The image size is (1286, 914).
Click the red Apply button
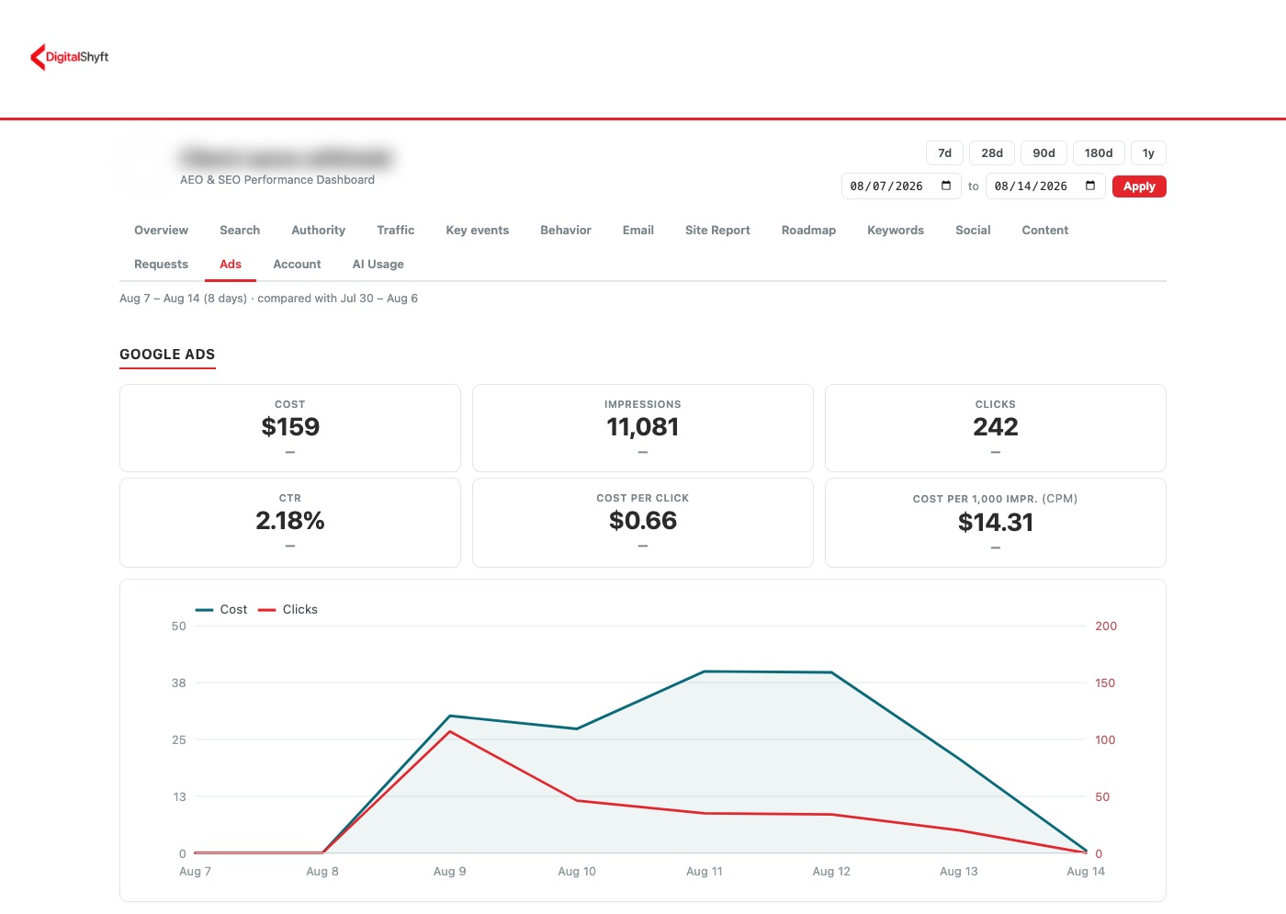[x=1139, y=186]
